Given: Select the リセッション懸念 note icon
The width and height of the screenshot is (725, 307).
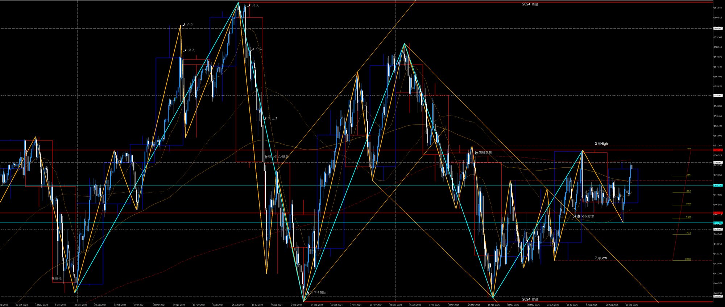Looking at the screenshot, I should pyautogui.click(x=266, y=156).
